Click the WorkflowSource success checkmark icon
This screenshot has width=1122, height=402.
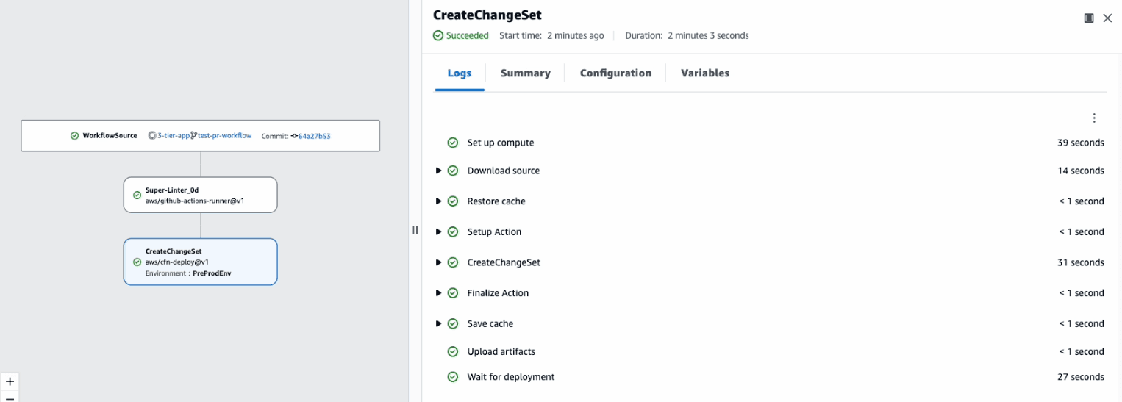74,136
